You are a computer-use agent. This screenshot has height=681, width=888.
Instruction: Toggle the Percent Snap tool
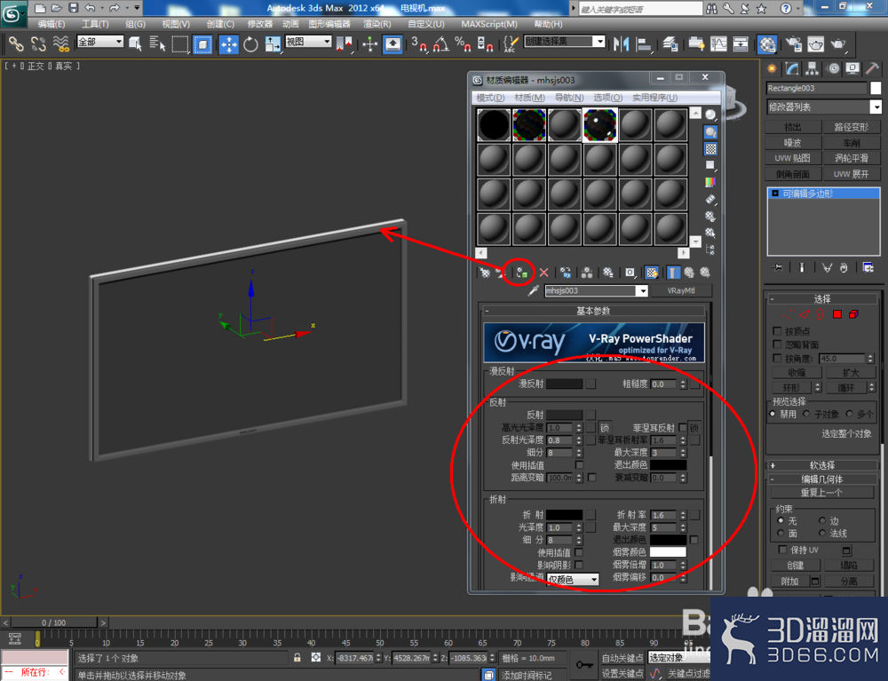tap(463, 44)
